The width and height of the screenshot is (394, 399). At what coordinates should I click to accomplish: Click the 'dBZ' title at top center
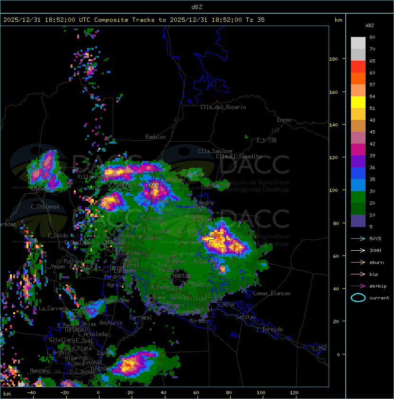pyautogui.click(x=197, y=7)
